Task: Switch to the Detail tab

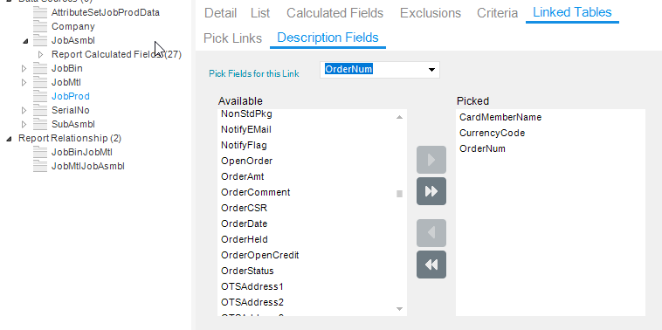Action: (220, 13)
